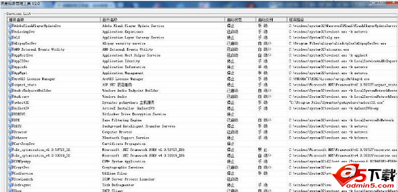The width and height of the screenshot is (398, 192).
Task: Select the "Offline Files" display name
Action: click(x=115, y=173)
